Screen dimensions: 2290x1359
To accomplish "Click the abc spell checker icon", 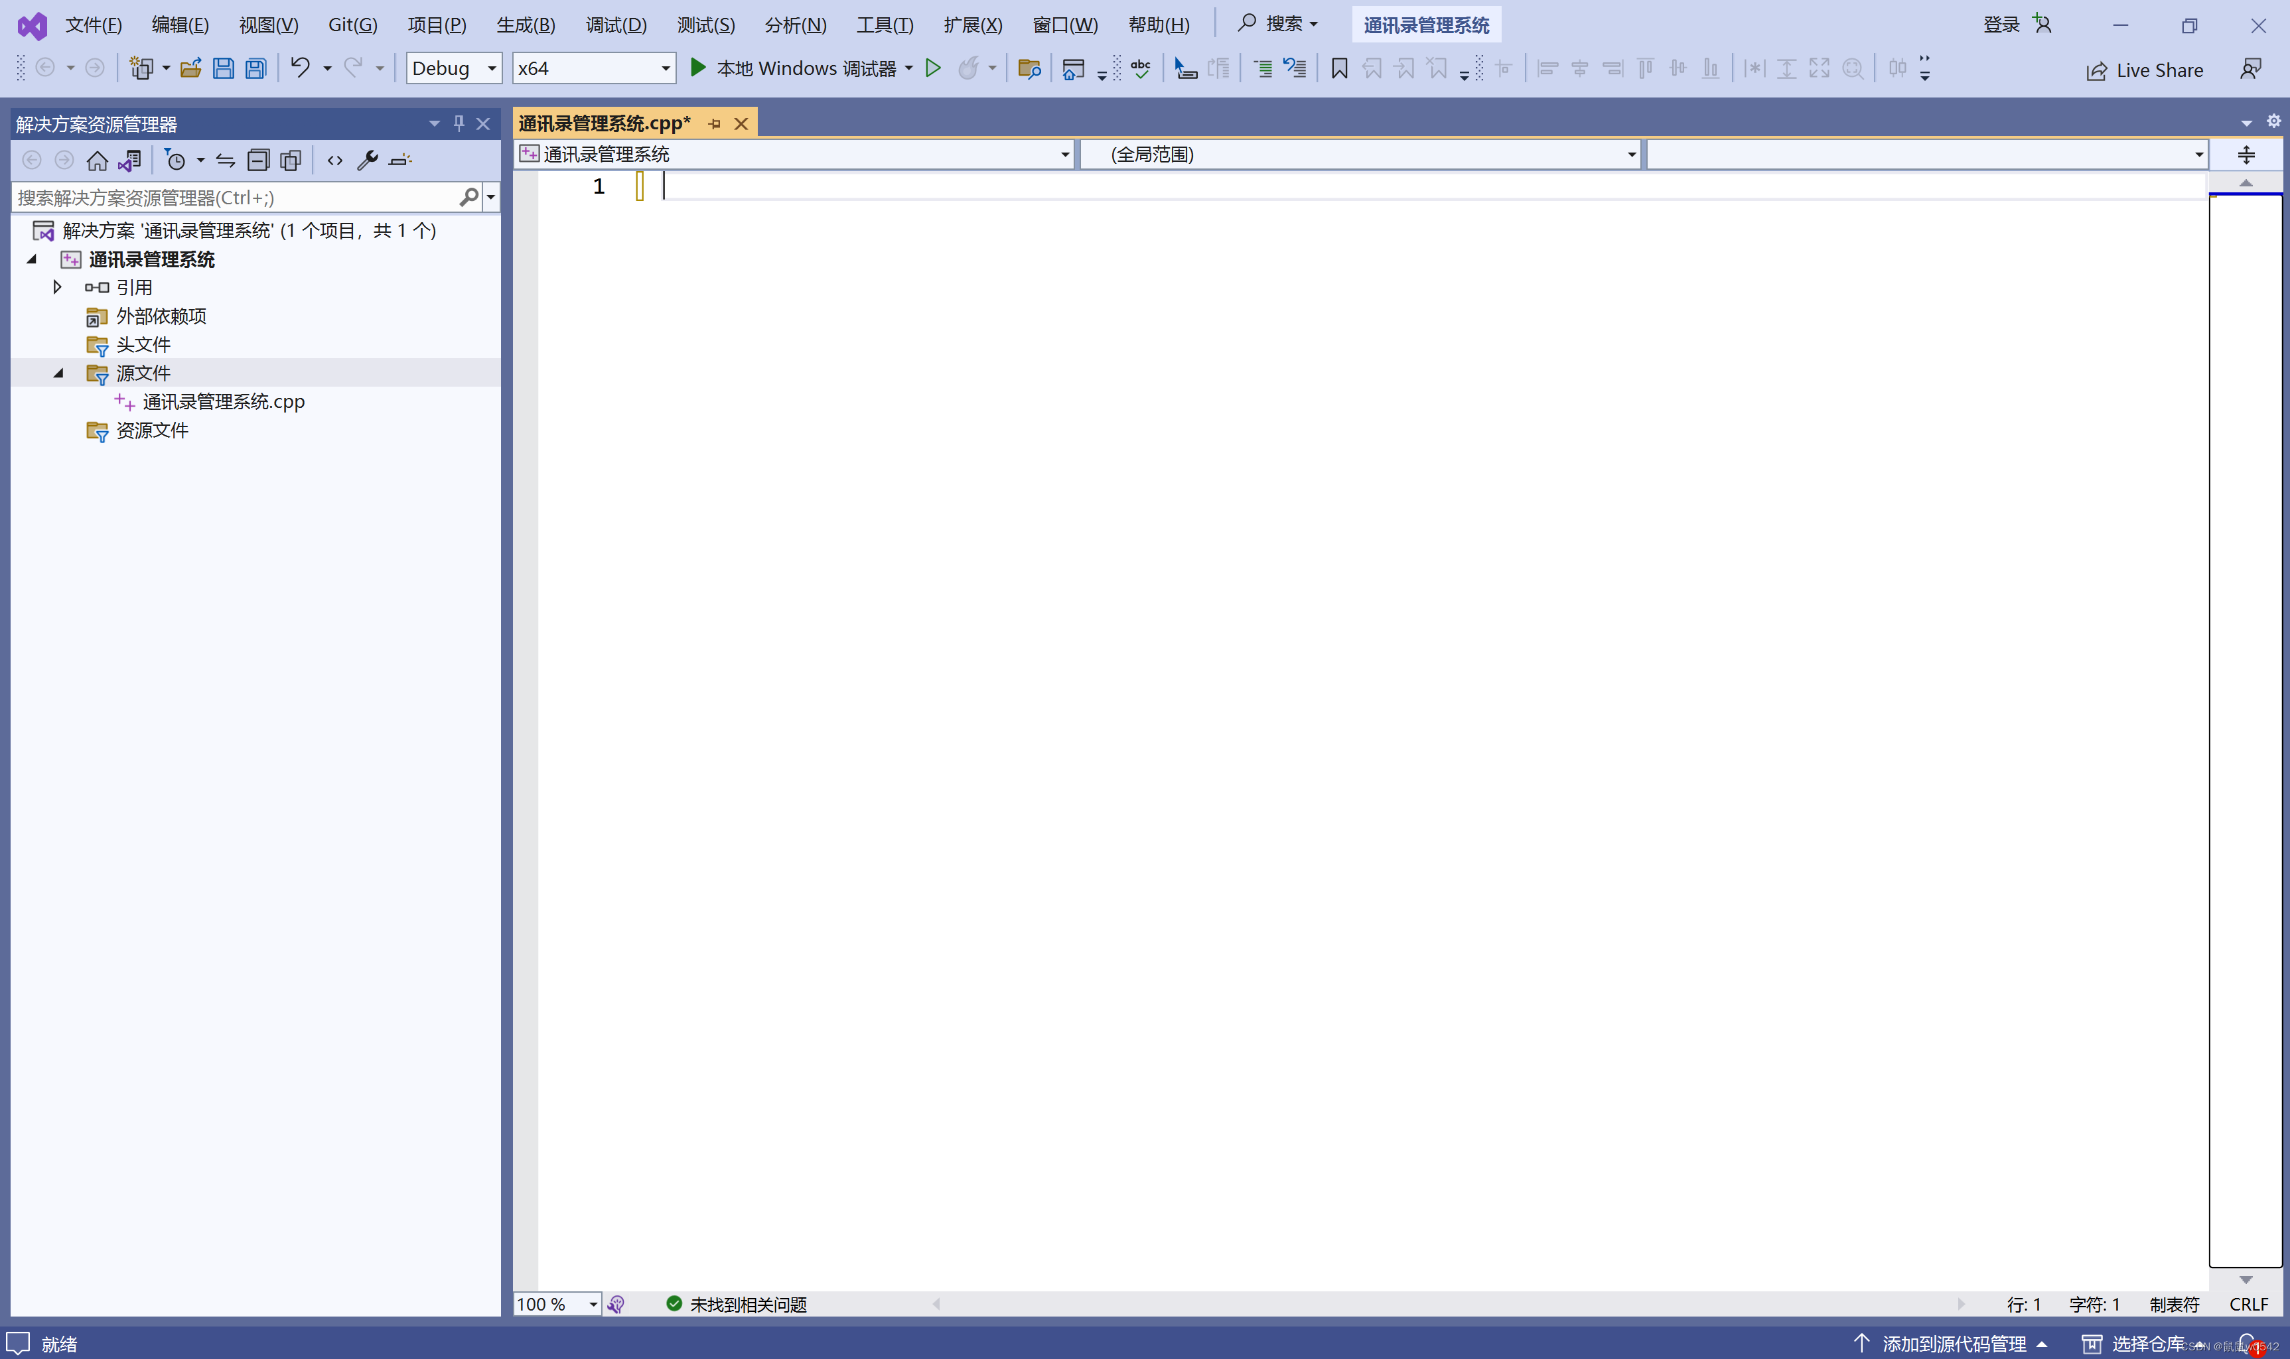I will pyautogui.click(x=1141, y=69).
